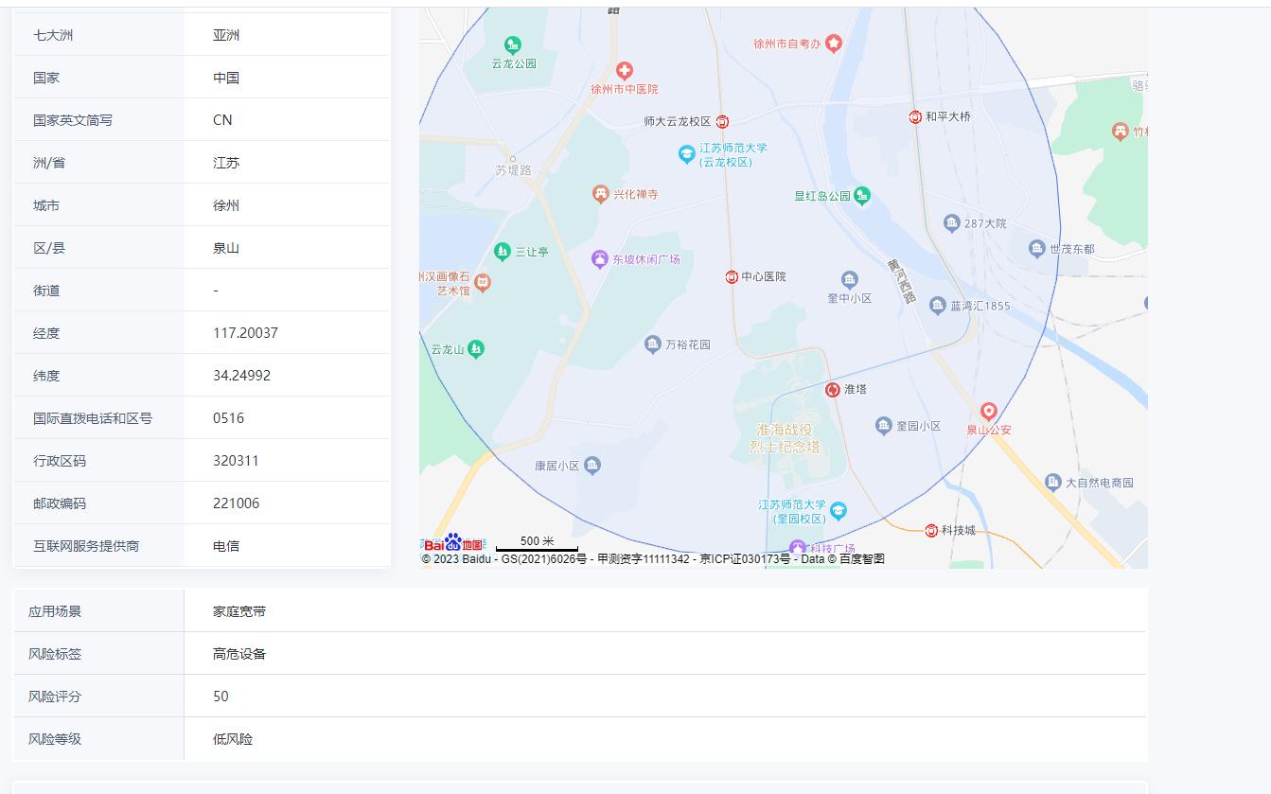
Task: Click the 京ICP证030173号 license link
Action: [745, 557]
